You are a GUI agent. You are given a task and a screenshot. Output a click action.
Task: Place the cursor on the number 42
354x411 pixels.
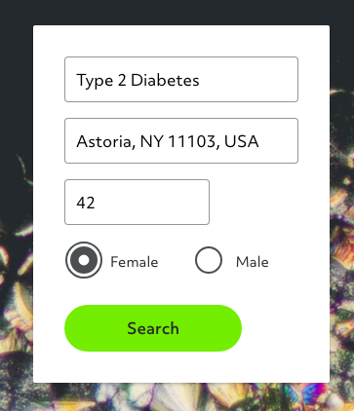86,203
